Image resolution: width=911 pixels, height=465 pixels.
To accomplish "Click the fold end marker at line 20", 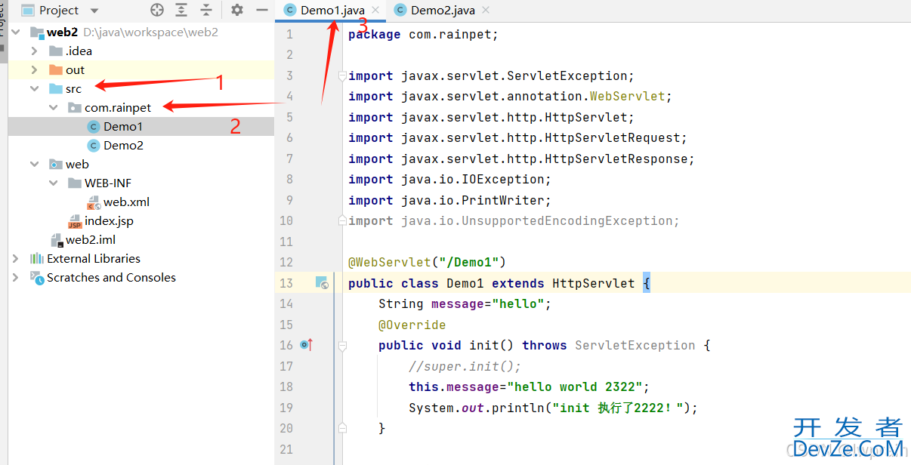I will (342, 428).
